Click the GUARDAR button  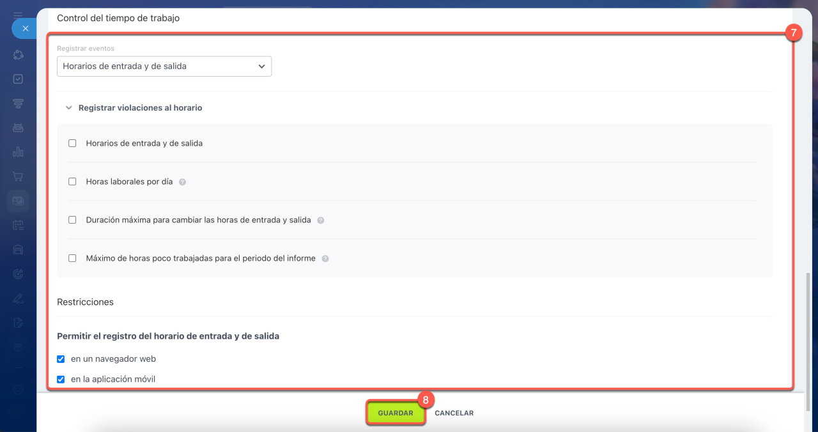[396, 413]
